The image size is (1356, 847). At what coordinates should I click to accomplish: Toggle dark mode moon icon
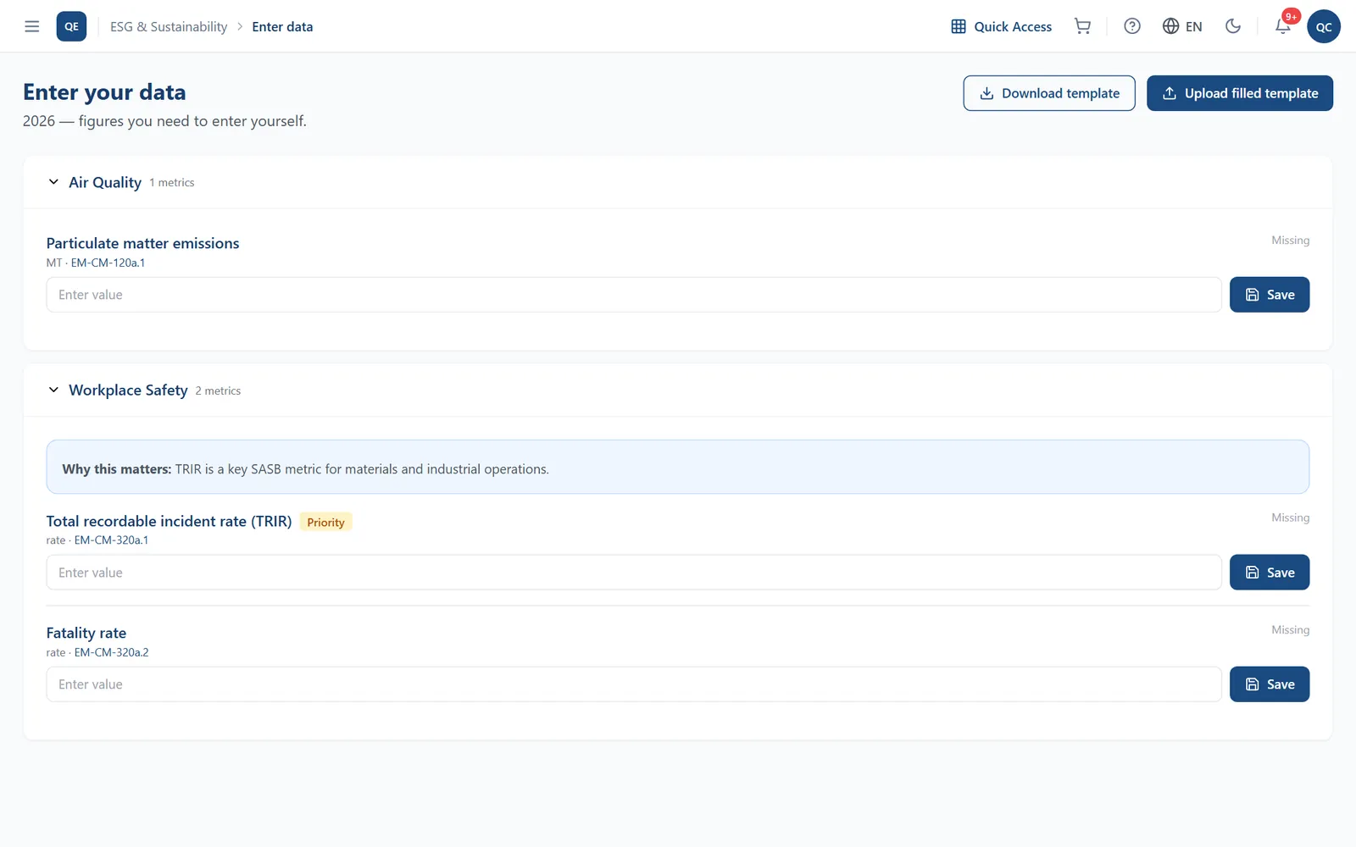(1233, 26)
